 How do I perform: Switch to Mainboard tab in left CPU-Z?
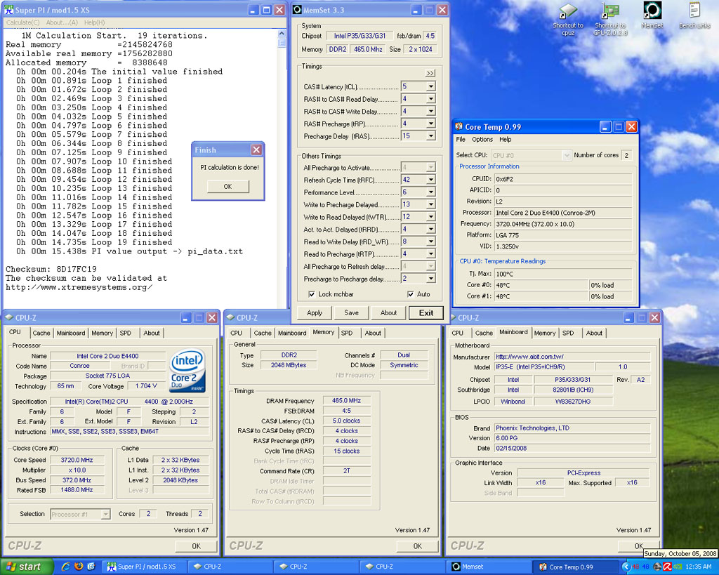click(71, 333)
